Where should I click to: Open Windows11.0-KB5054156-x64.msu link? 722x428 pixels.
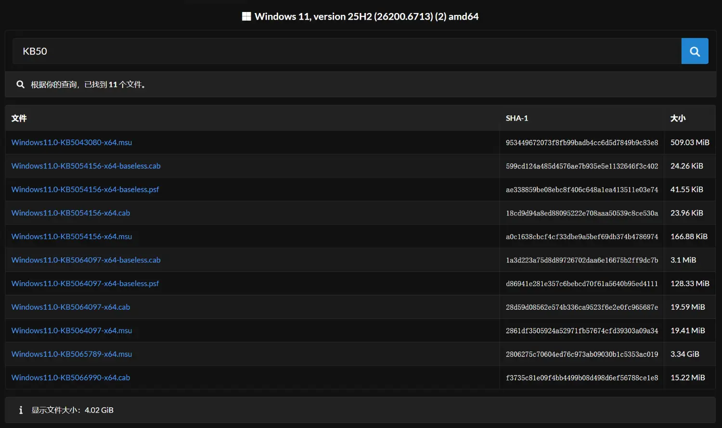[x=72, y=237]
